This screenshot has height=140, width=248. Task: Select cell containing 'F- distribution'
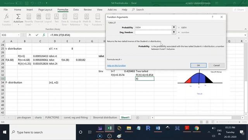click(x=11, y=82)
